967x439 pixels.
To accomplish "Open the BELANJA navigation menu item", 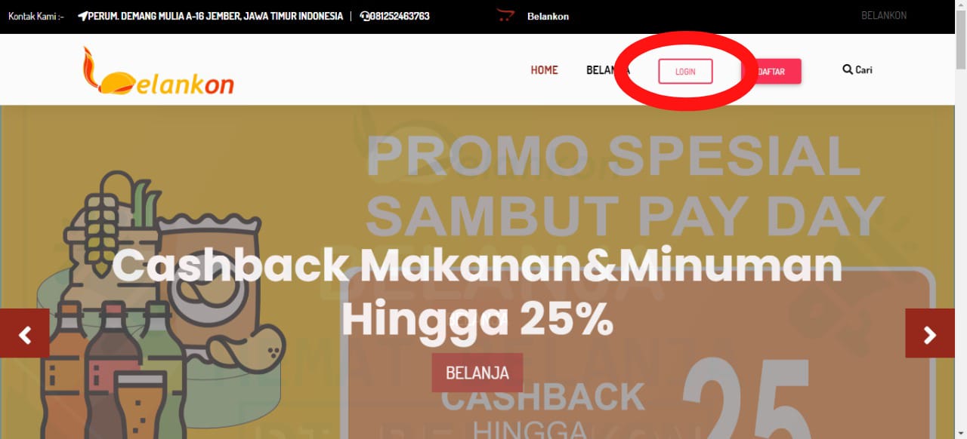I will (608, 70).
